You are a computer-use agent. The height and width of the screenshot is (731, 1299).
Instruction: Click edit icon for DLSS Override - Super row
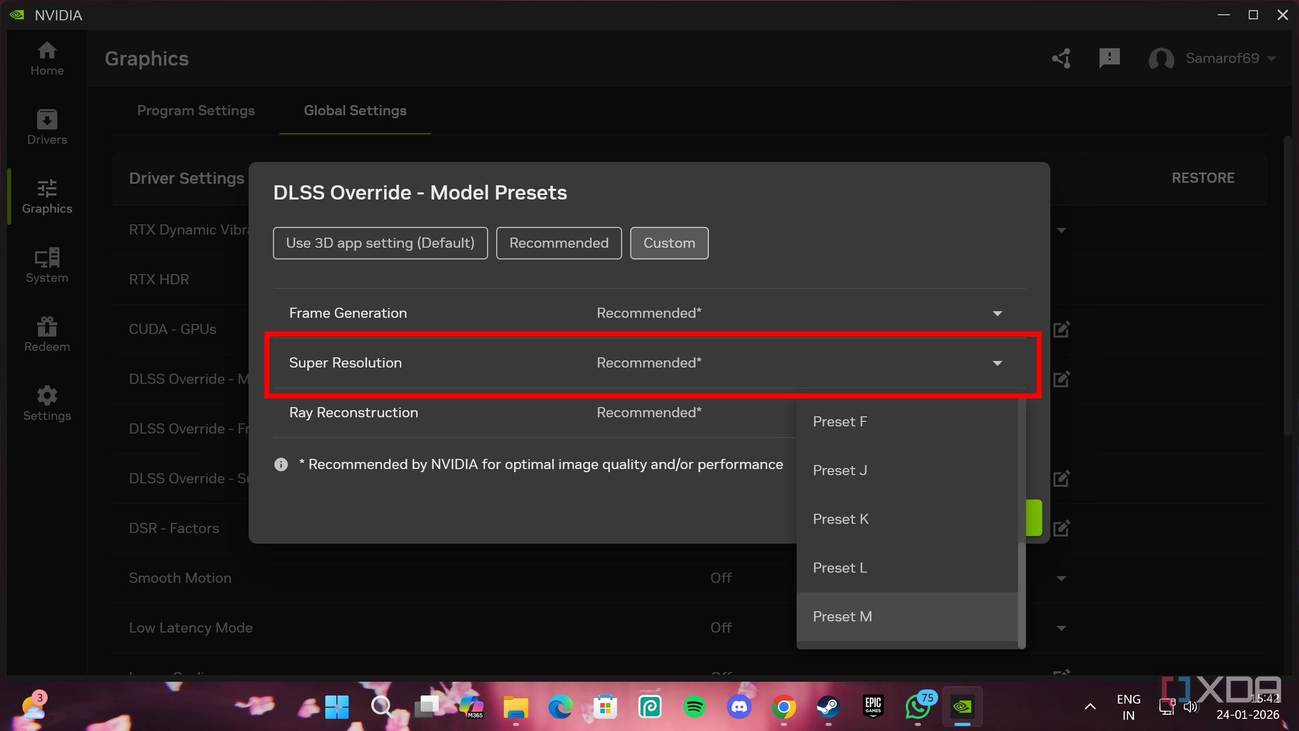click(x=1062, y=479)
